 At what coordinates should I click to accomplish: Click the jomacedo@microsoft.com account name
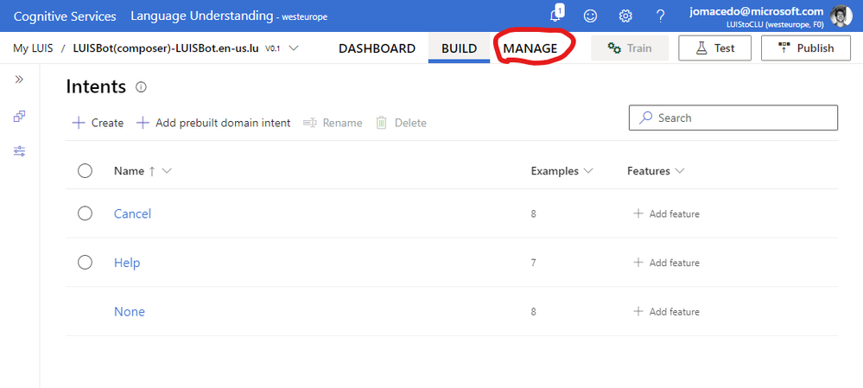tap(757, 11)
